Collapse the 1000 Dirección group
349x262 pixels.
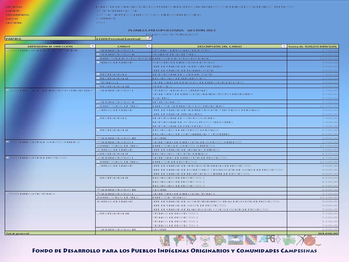point(8,50)
